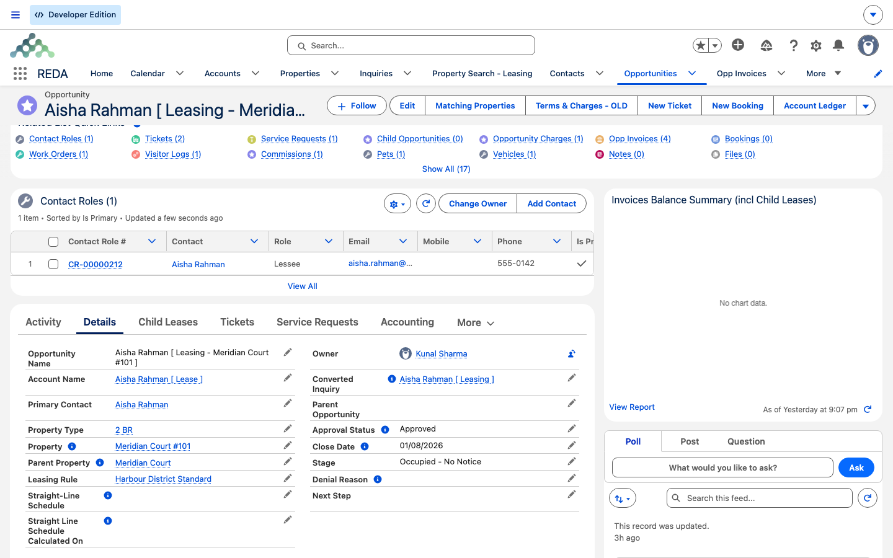Tick the CR-00000212 row checkbox

(53, 264)
